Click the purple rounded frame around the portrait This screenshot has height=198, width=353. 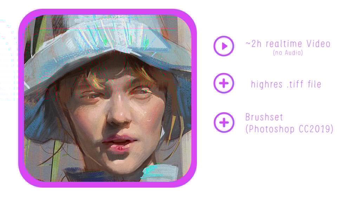(22, 99)
